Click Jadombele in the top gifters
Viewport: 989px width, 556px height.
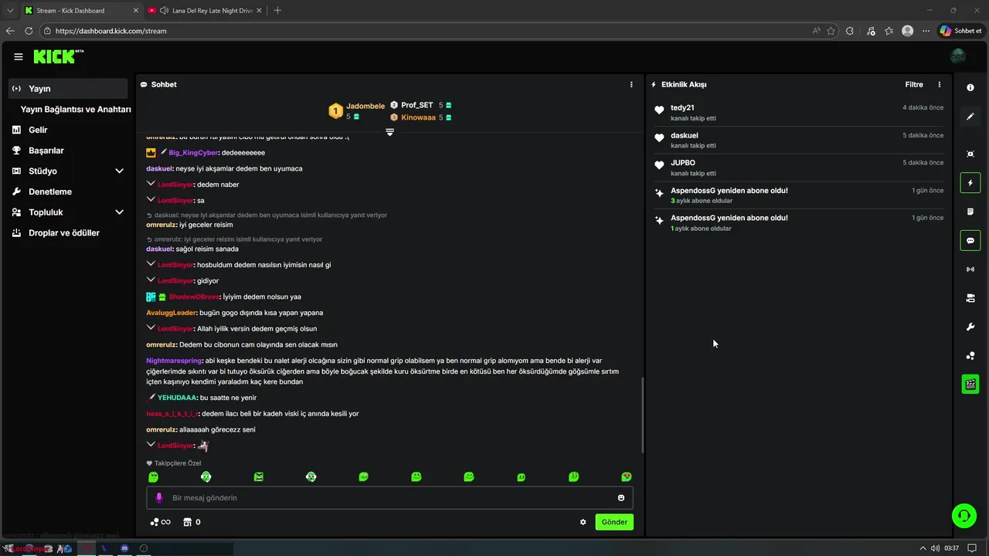coord(365,106)
